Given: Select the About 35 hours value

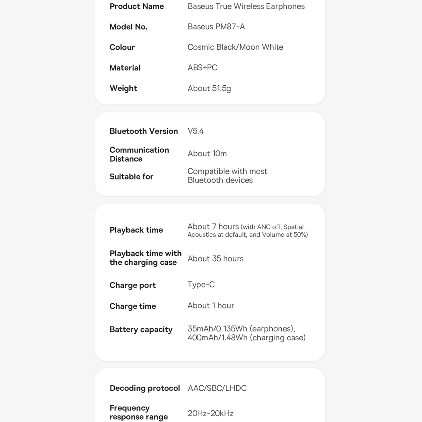Looking at the screenshot, I should 216,259.
